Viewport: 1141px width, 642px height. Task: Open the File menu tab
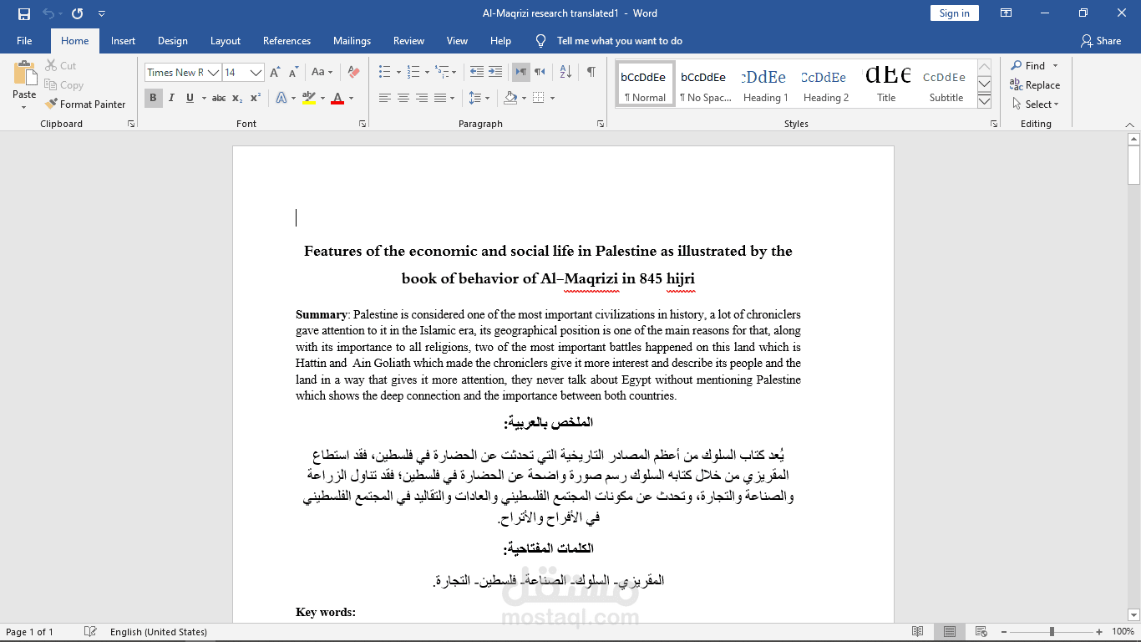24,41
